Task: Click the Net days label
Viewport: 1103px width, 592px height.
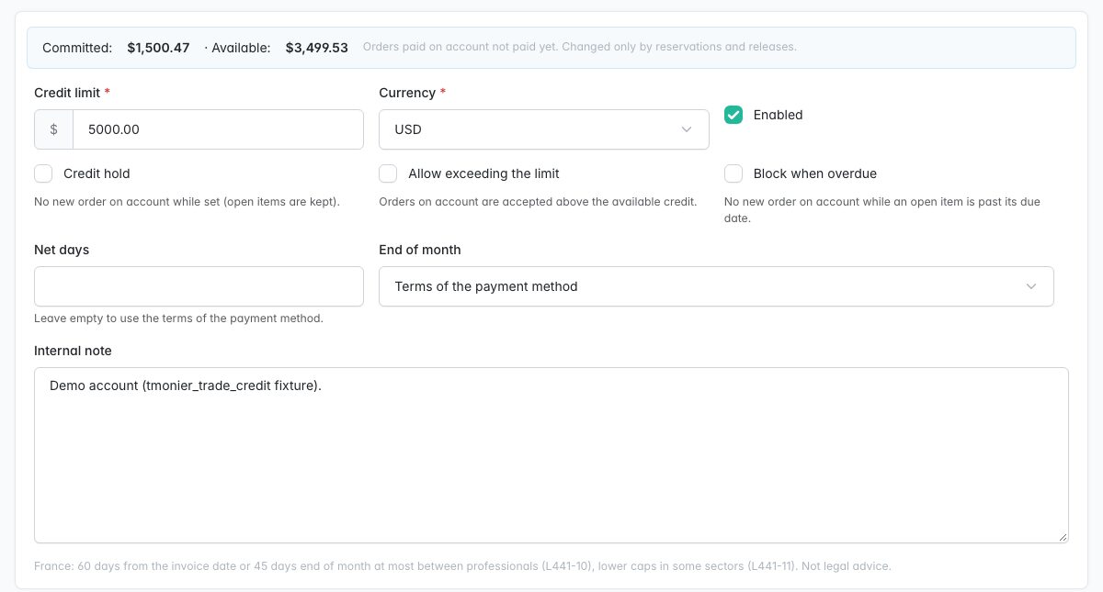Action: (x=62, y=250)
